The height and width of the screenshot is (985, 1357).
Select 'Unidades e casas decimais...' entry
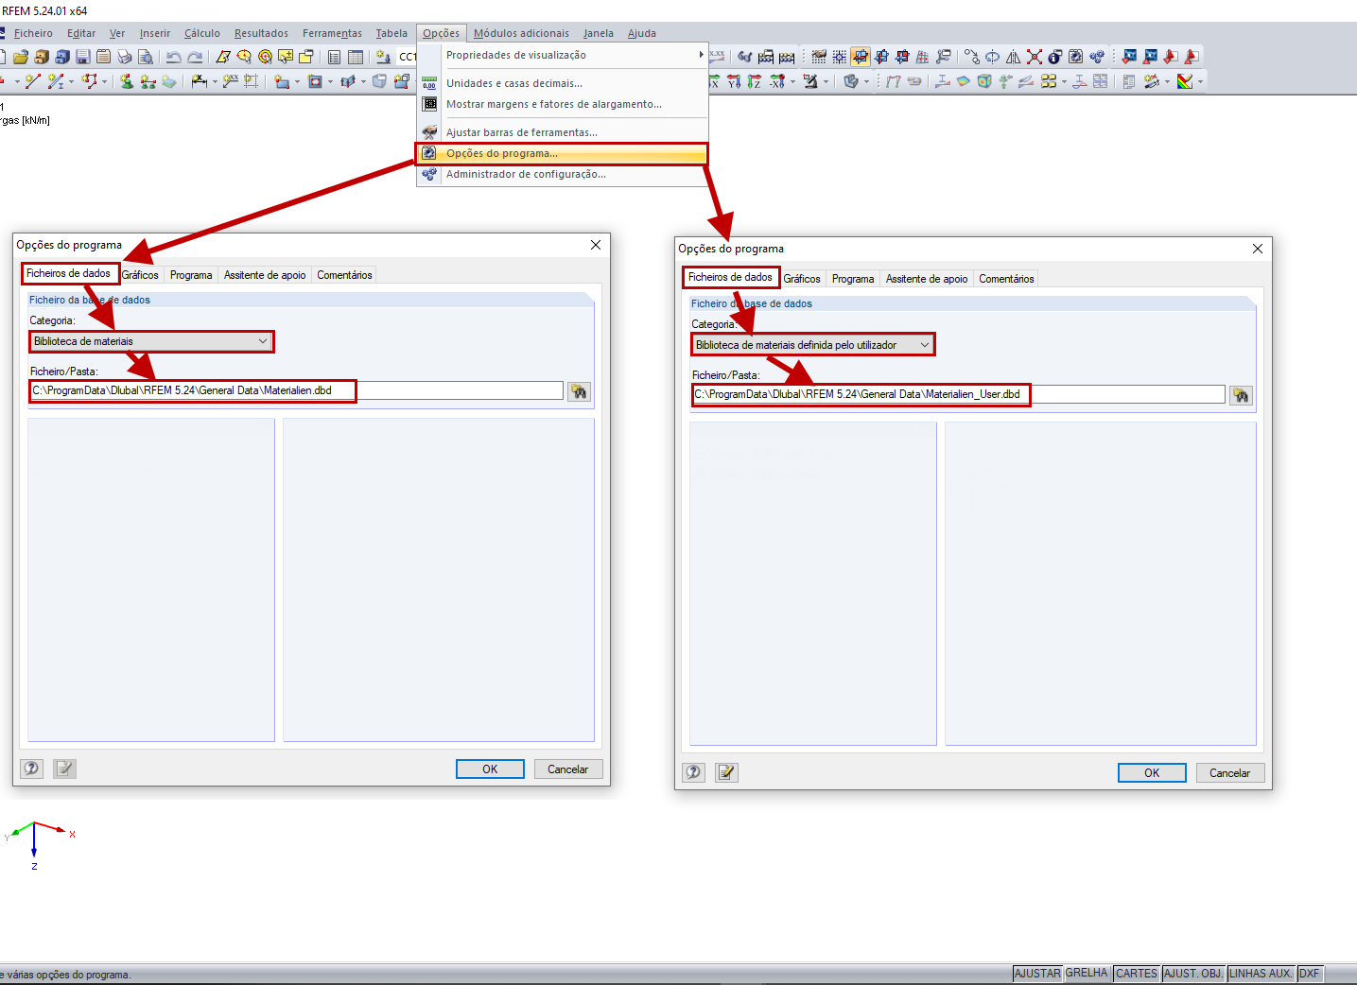[563, 83]
